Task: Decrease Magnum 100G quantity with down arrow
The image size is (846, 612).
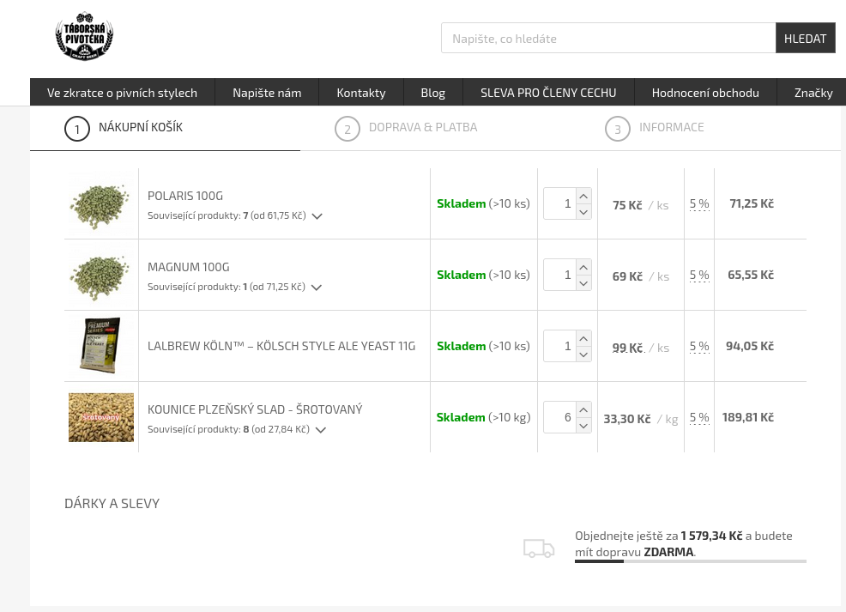Action: [x=583, y=283]
